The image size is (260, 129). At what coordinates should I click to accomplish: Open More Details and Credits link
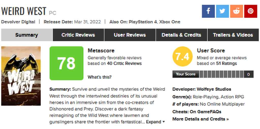tap(201, 119)
